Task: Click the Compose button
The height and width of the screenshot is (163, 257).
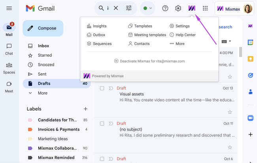Action: pos(43,28)
